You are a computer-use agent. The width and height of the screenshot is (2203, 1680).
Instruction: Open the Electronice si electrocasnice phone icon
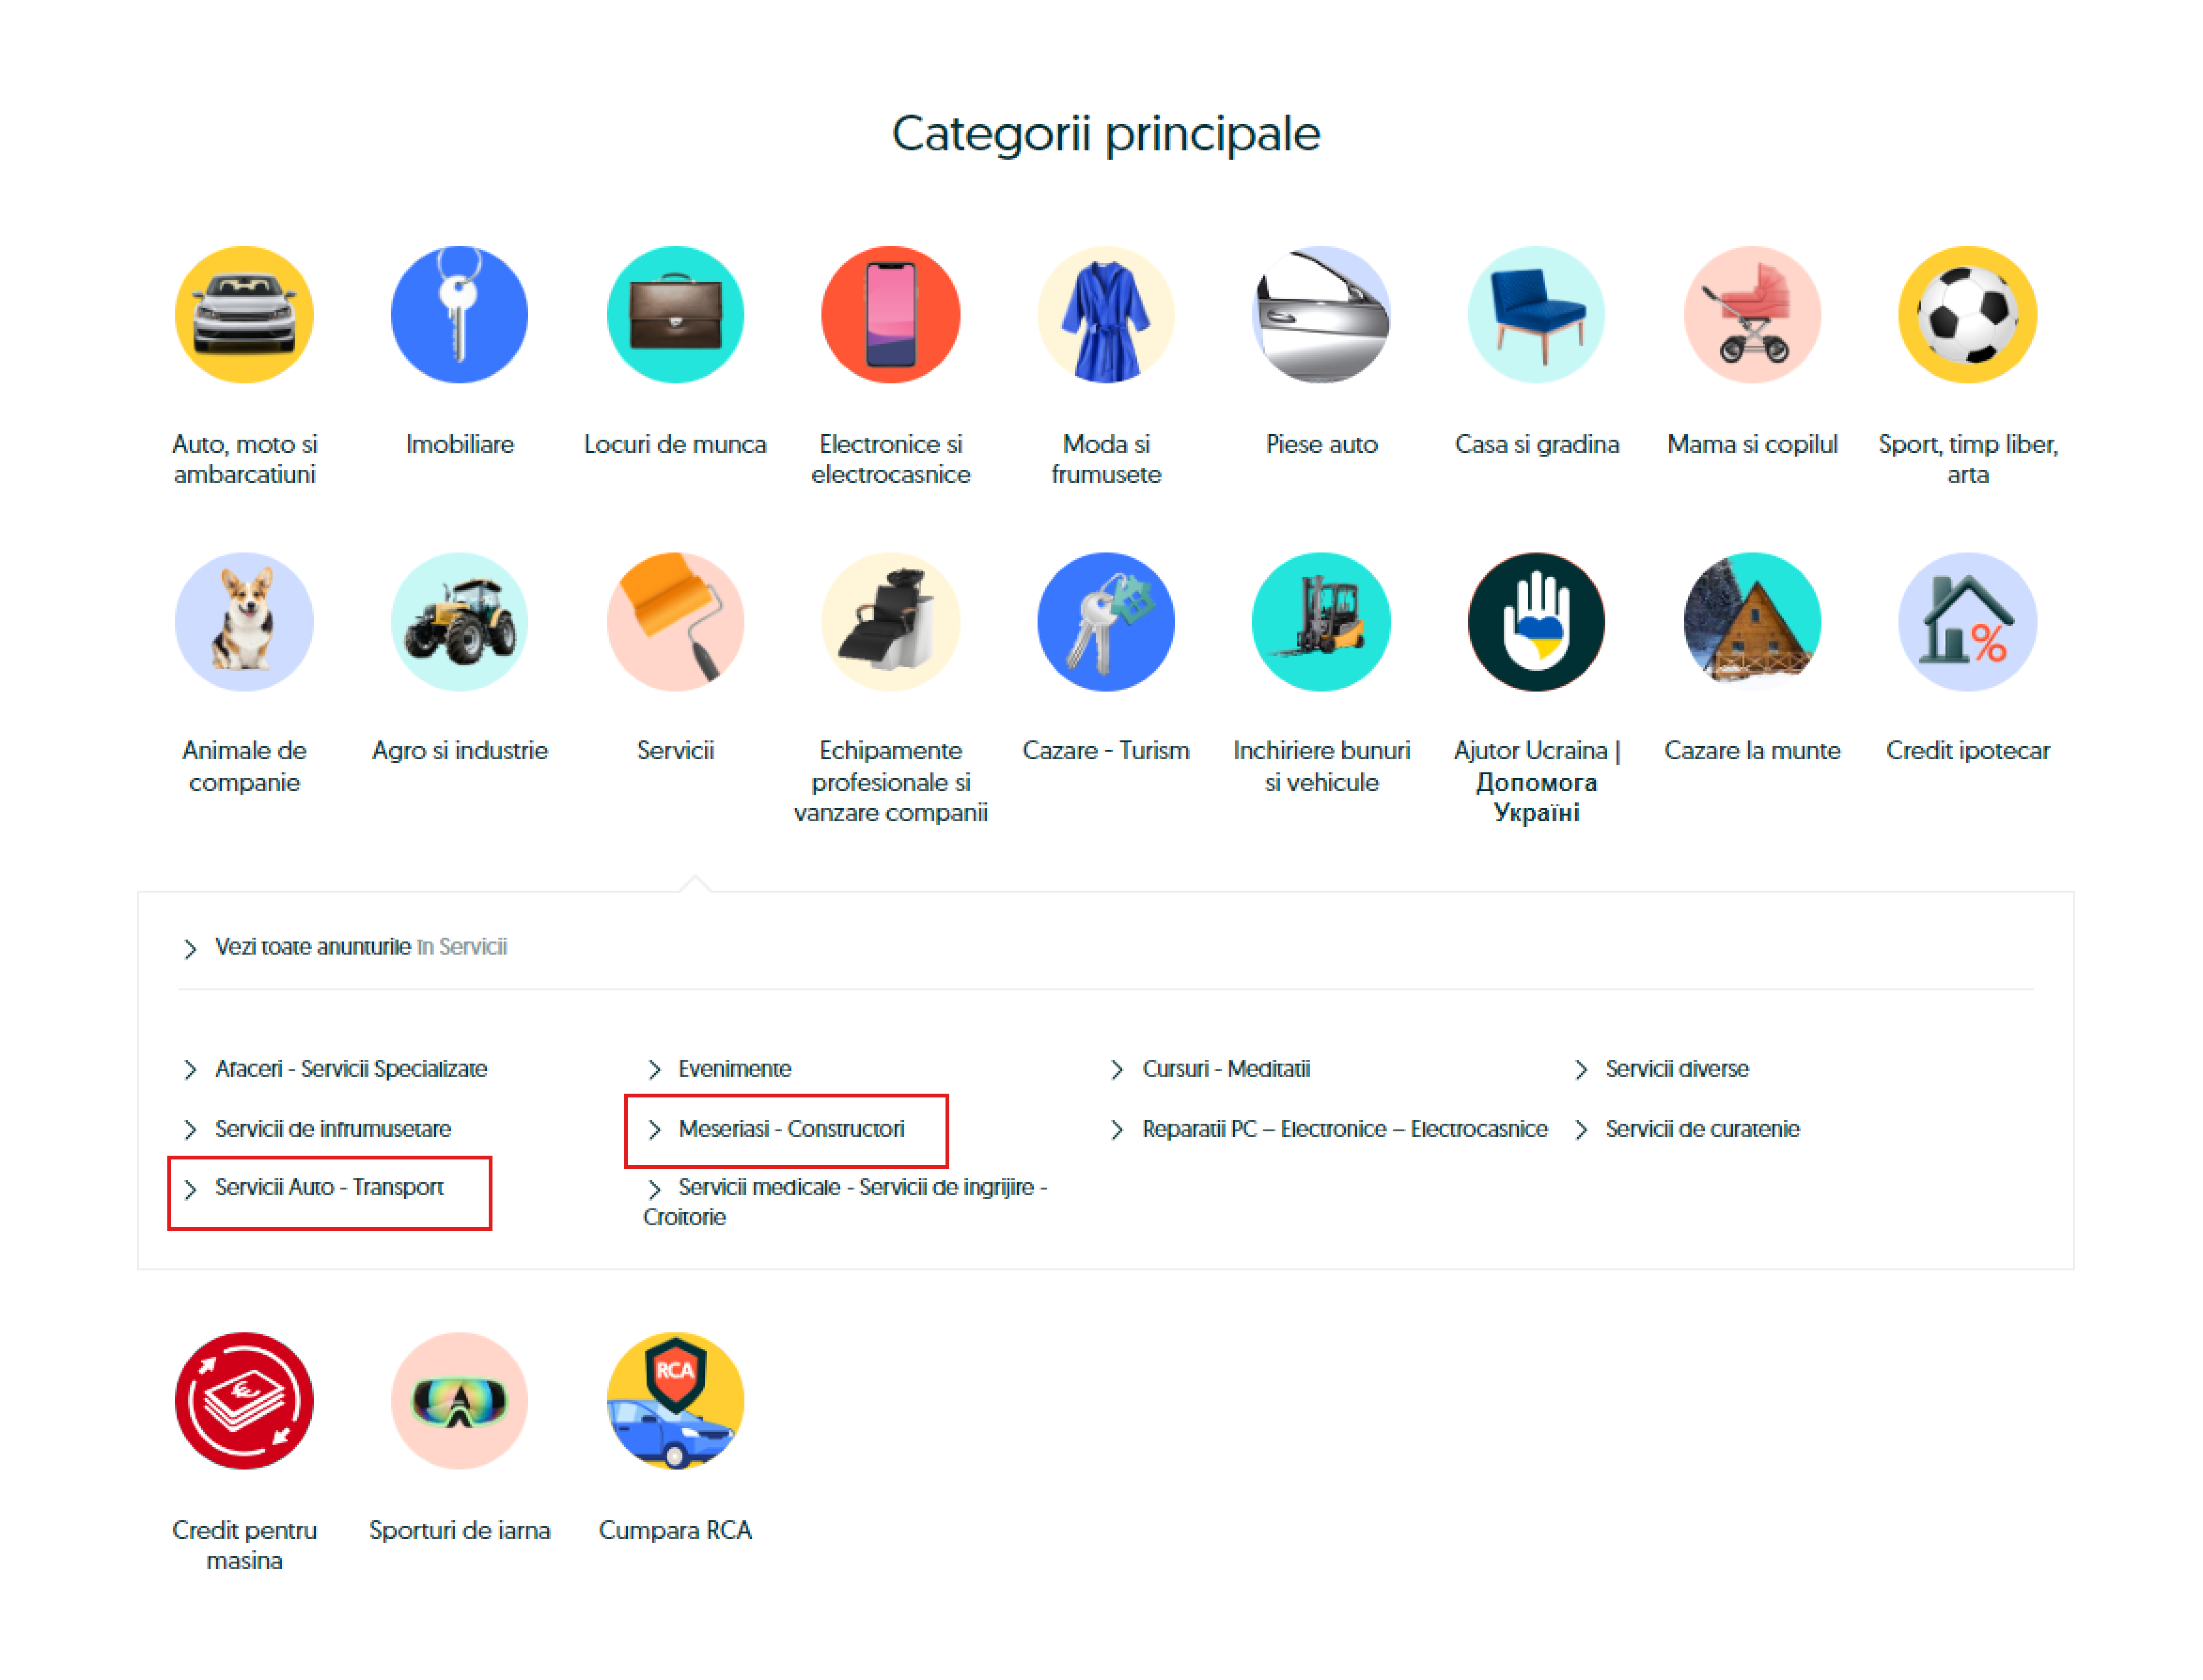[x=889, y=314]
